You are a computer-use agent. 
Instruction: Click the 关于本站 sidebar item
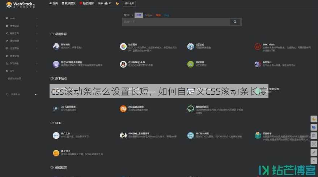click(15, 94)
